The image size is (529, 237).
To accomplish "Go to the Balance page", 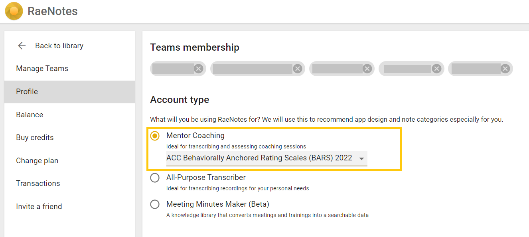I will pyautogui.click(x=70, y=115).
